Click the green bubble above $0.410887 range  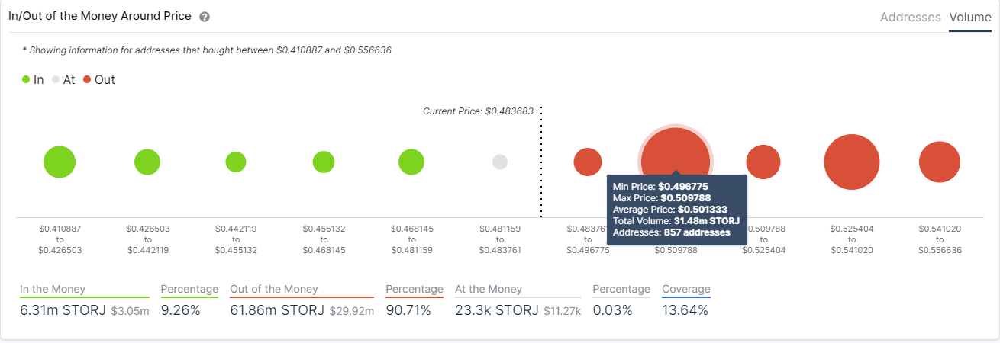click(x=60, y=162)
